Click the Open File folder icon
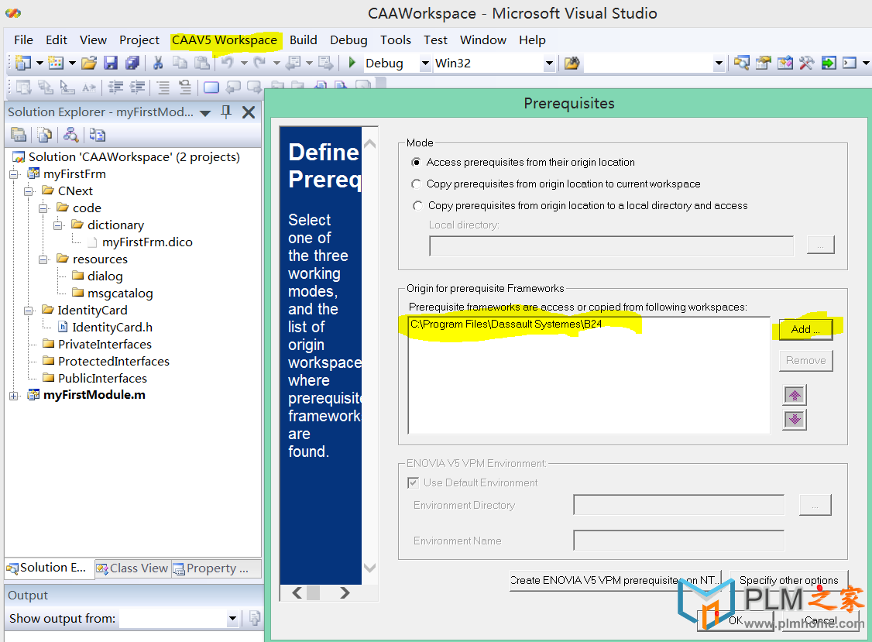This screenshot has width=872, height=642. pyautogui.click(x=89, y=63)
